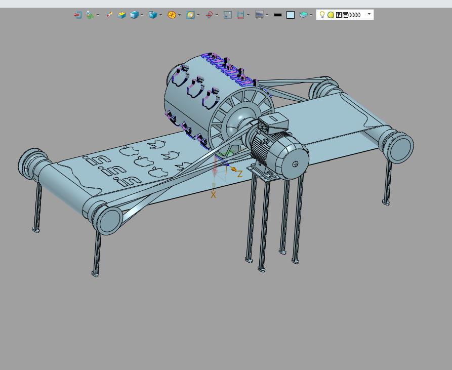Toggle the light bulb layer visibility
Screen dimensions: 452x370
tap(322, 15)
